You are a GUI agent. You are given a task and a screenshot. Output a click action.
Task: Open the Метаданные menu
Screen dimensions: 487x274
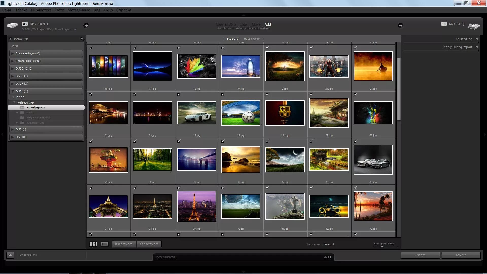click(79, 10)
